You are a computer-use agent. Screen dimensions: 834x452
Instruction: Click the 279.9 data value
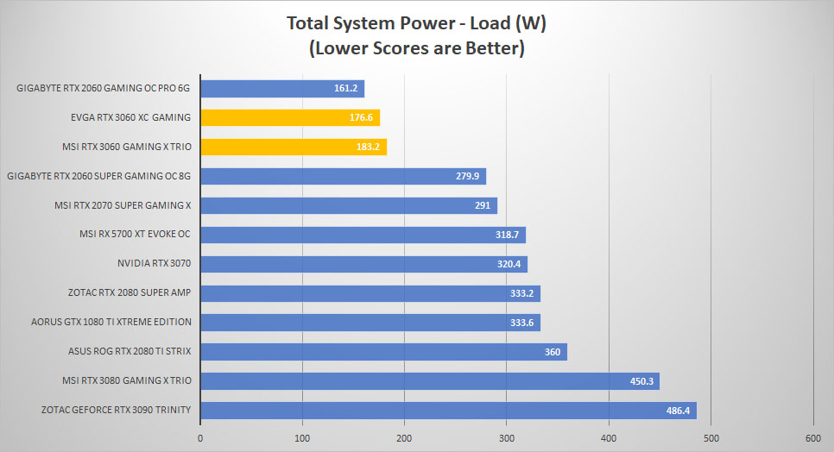[468, 176]
